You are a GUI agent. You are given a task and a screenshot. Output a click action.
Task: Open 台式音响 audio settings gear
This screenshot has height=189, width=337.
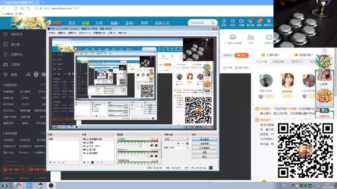point(156,145)
